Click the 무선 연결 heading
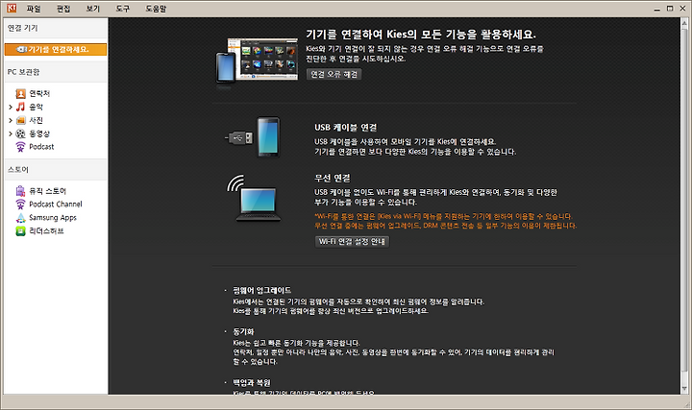This screenshot has height=410, width=692. coord(333,178)
